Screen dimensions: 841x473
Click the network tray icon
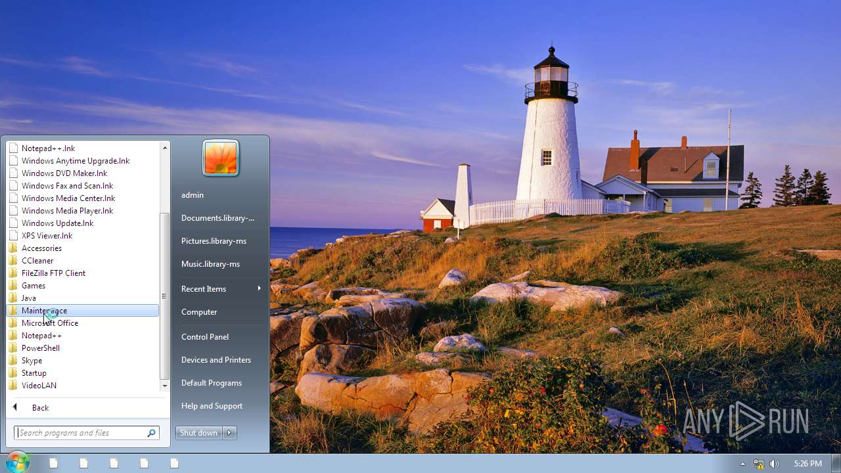click(759, 464)
